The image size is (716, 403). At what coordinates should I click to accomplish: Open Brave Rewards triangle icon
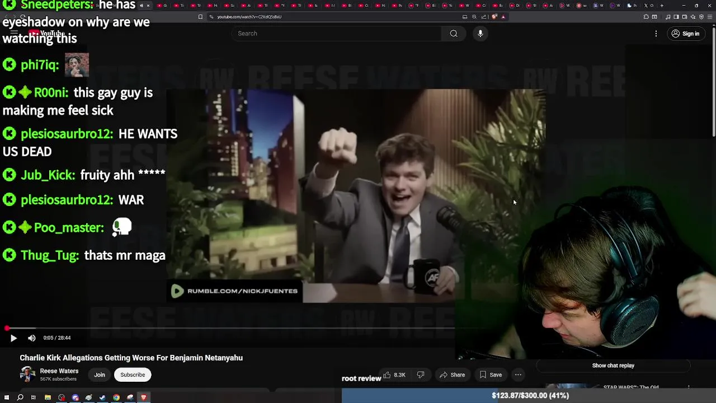click(x=503, y=17)
